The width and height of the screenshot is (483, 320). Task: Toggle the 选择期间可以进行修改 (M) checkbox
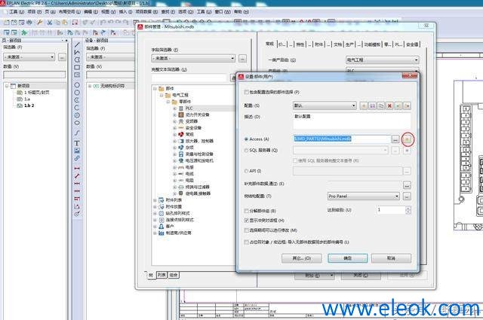click(246, 230)
